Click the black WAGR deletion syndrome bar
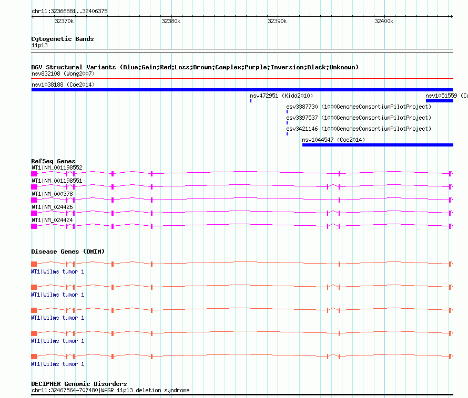This screenshot has width=468, height=398. tap(242, 395)
